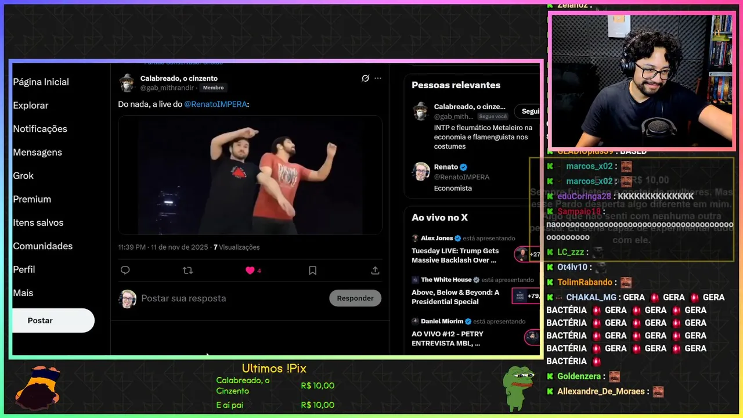The image size is (743, 418).
Task: Click the eduCoringa28 chat username
Action: click(x=584, y=196)
